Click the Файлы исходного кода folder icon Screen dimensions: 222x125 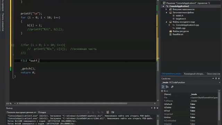170,22
